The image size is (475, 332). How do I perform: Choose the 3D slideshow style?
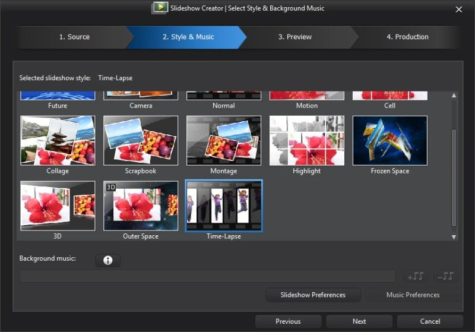[58, 206]
